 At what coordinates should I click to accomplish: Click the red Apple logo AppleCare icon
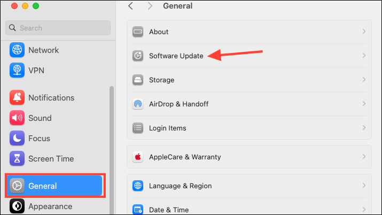[138, 157]
